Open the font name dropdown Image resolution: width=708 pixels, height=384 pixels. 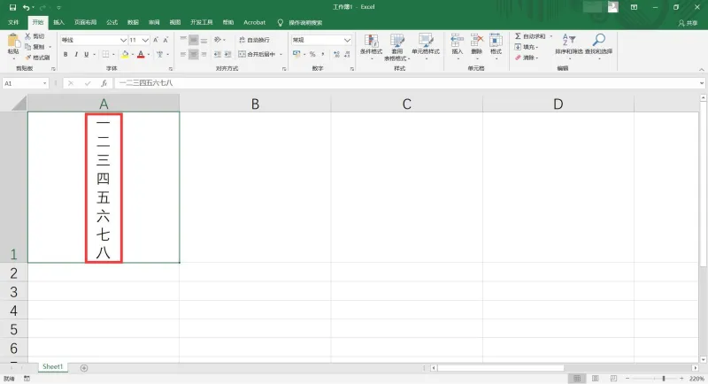click(x=123, y=40)
